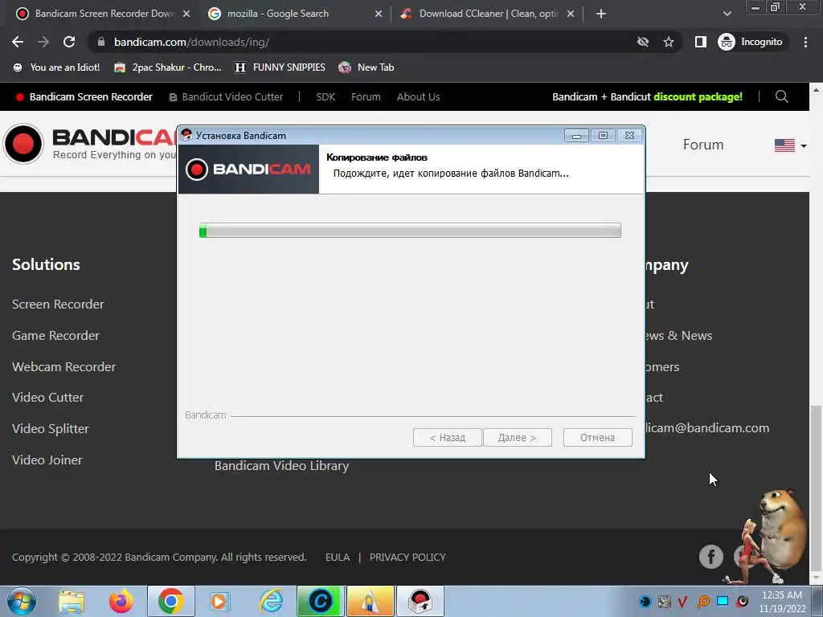
Task: Open SDK in top navigation
Action: 326,96
